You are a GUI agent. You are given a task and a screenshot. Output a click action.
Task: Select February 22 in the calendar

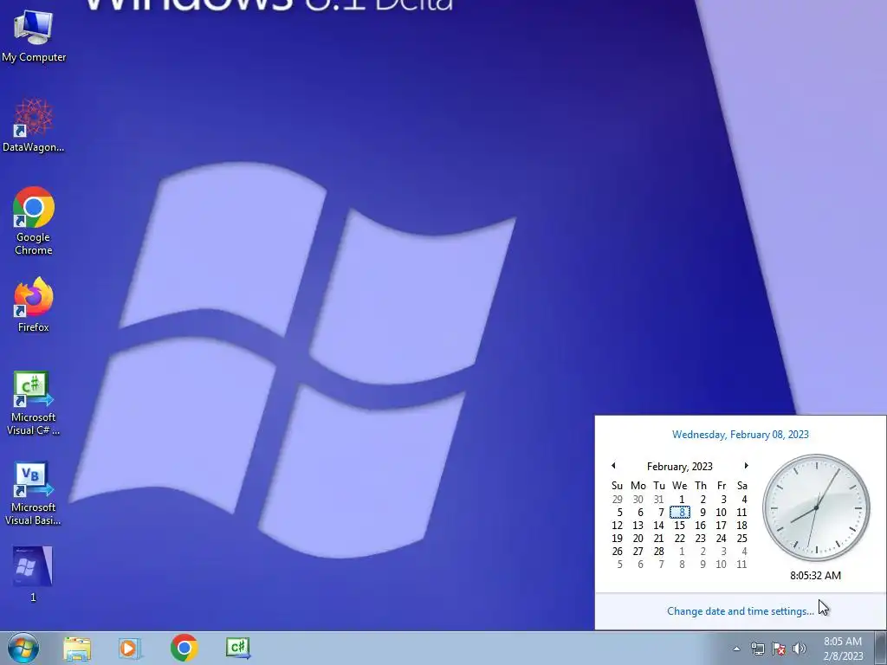[x=679, y=539]
